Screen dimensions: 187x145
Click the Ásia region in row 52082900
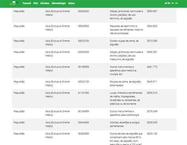(58, 136)
